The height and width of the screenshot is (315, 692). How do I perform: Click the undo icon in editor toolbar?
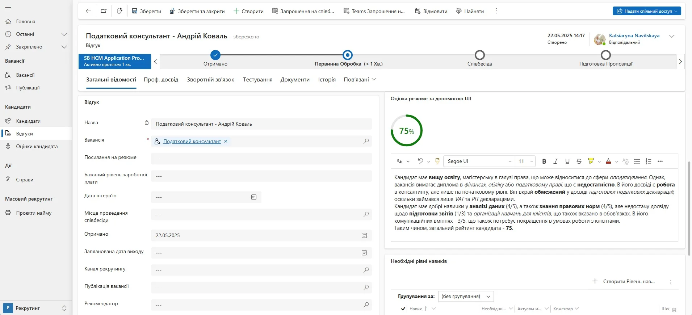(x=420, y=161)
